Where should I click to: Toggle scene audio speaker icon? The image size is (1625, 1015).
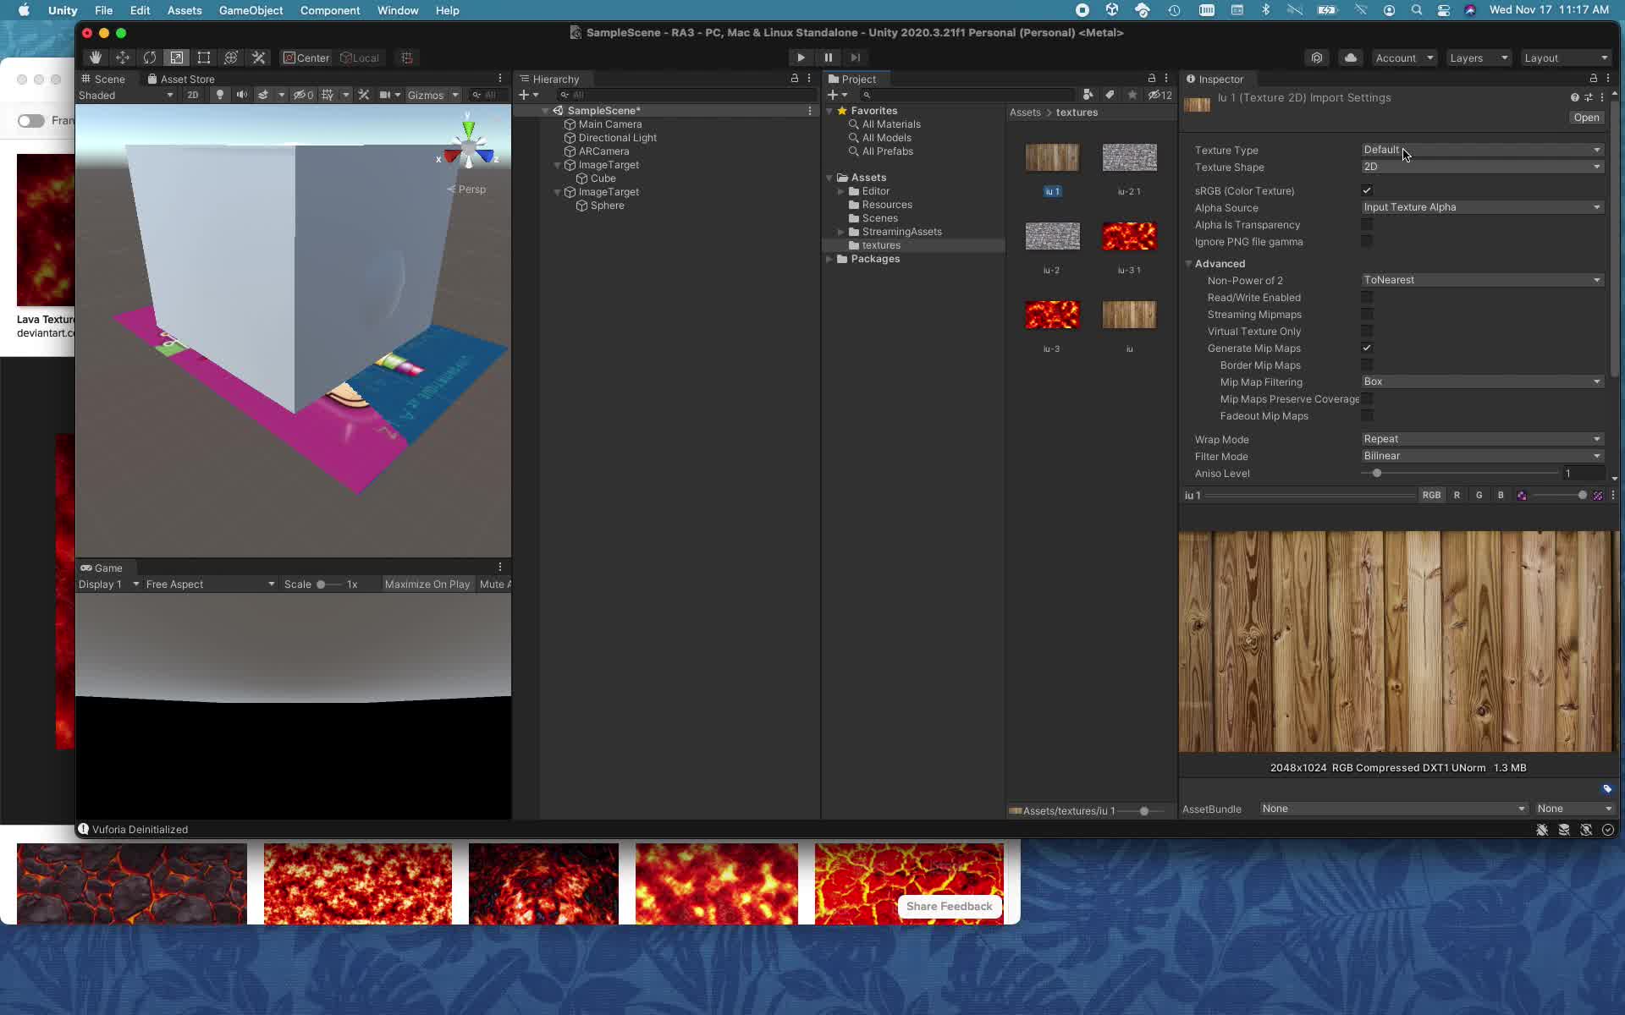242,95
